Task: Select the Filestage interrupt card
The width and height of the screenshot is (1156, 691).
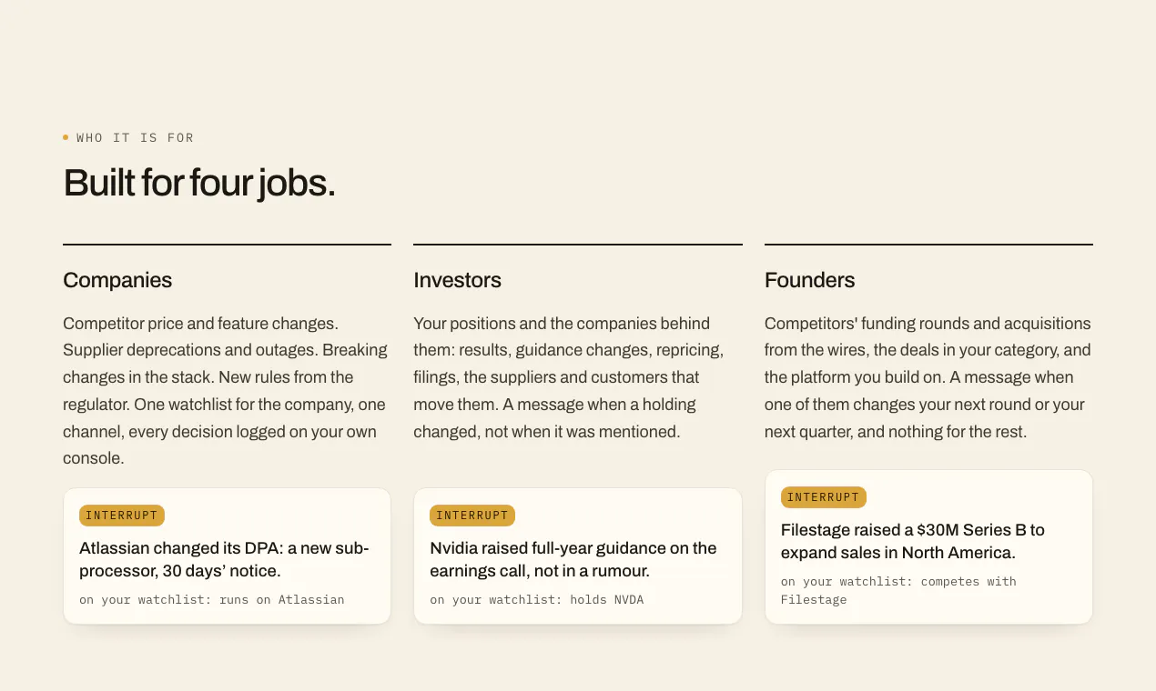Action: [928, 547]
